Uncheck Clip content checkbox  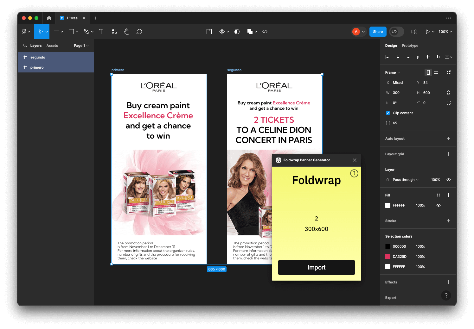coord(388,113)
